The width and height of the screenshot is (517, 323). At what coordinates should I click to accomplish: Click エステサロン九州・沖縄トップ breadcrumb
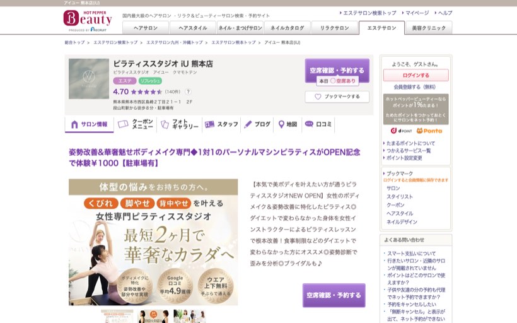(x=175, y=42)
